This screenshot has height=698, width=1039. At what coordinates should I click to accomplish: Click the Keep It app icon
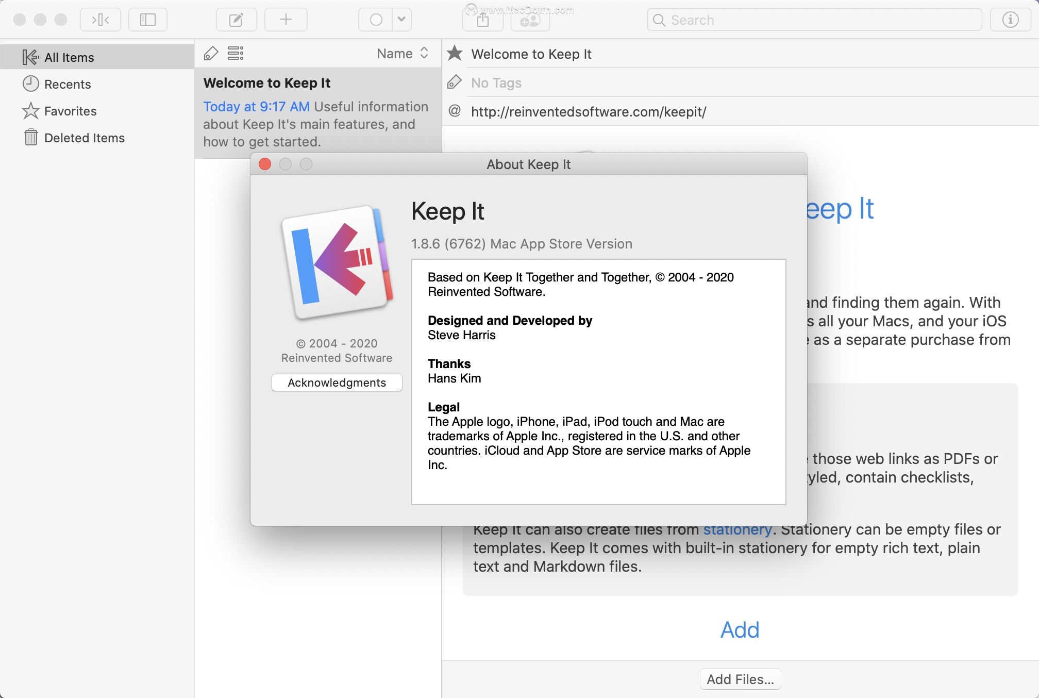click(x=337, y=265)
